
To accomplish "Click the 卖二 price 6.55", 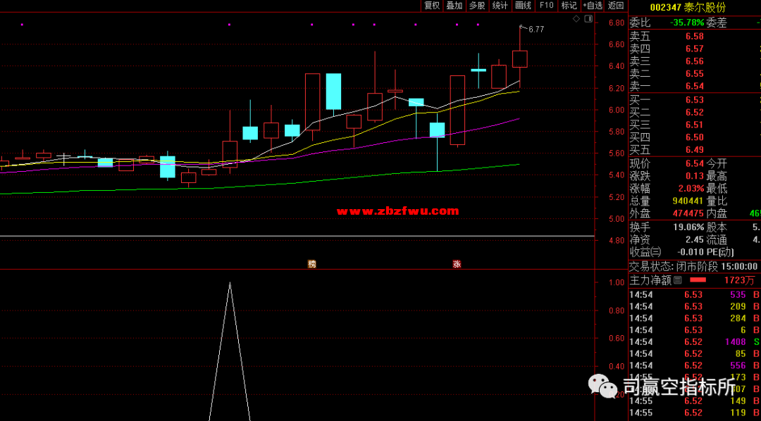I will 695,74.
